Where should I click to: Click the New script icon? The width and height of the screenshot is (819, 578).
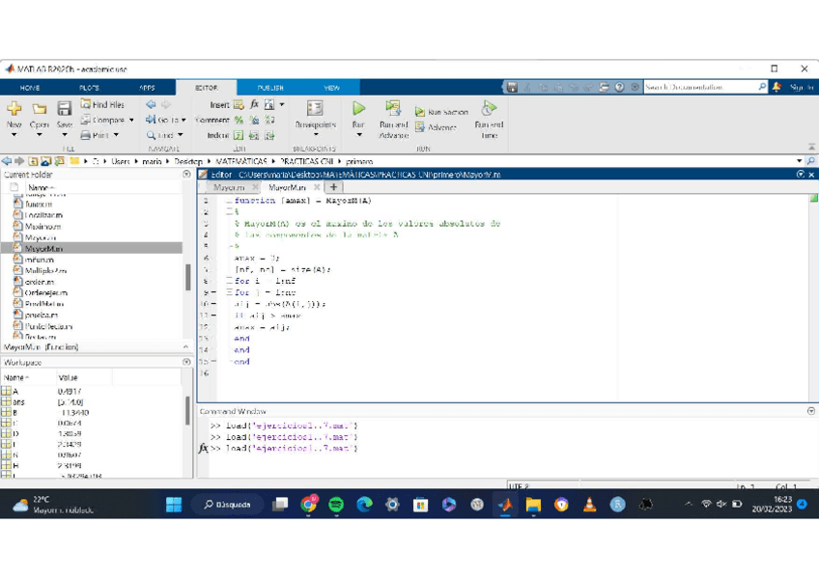click(x=14, y=110)
